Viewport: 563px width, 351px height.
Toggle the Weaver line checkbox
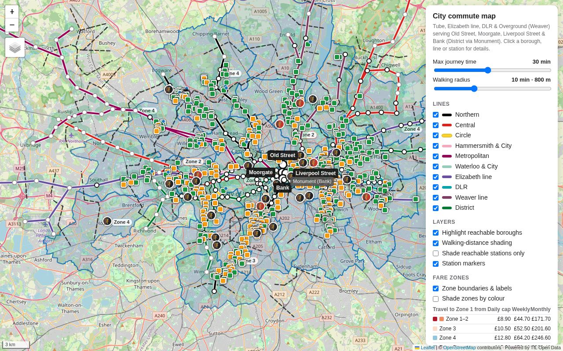[x=435, y=197]
